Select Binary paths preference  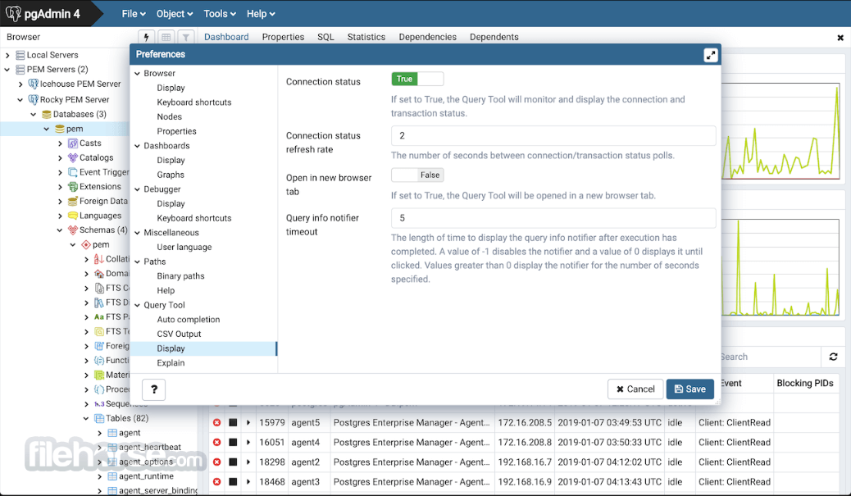click(180, 275)
